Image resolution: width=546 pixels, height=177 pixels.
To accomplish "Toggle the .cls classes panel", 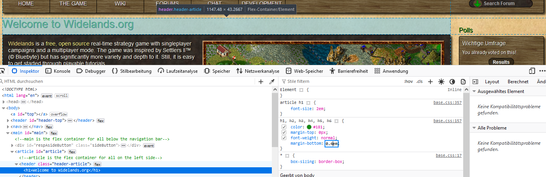I will tap(419, 82).
